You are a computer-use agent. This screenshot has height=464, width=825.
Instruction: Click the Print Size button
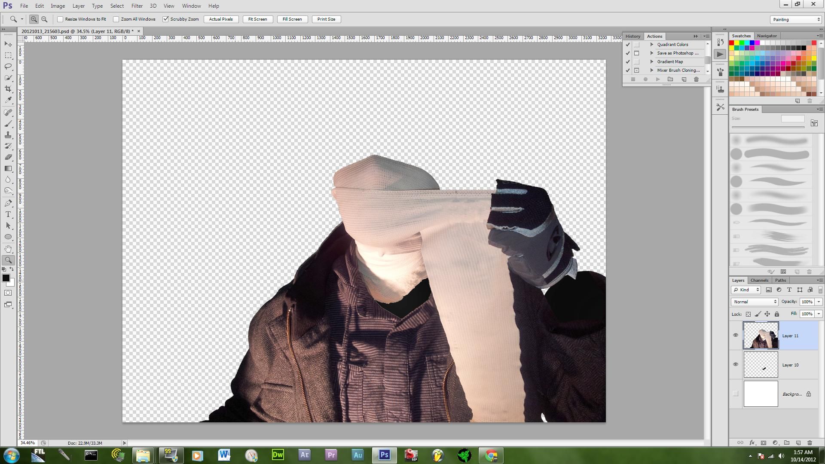326,19
